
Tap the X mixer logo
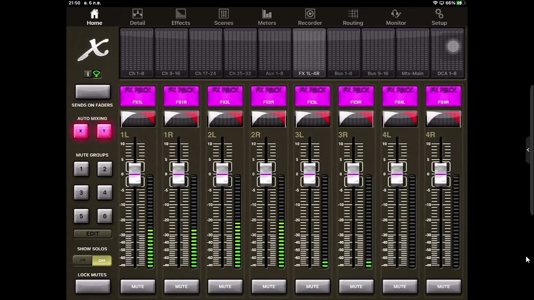(x=93, y=50)
